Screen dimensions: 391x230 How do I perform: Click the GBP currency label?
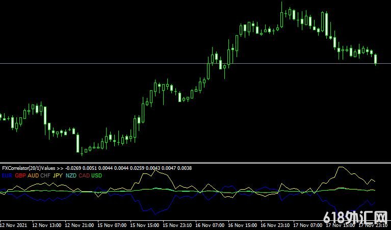tap(20, 175)
